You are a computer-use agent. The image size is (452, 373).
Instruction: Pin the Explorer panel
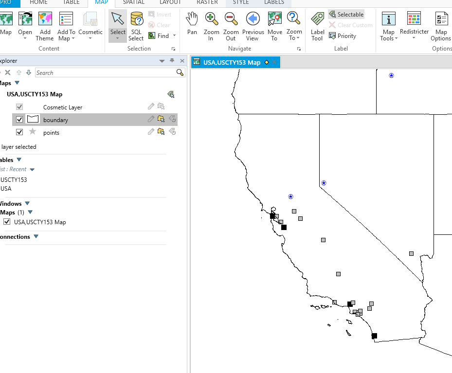coord(172,60)
